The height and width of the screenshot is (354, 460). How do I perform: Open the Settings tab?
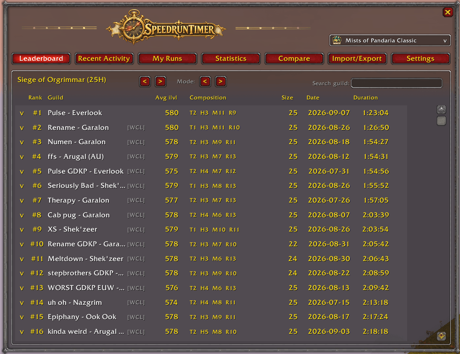(420, 58)
